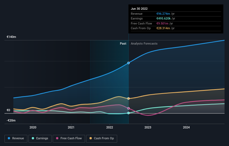Click the €96.274m revenue value in tooltip

tap(163, 14)
